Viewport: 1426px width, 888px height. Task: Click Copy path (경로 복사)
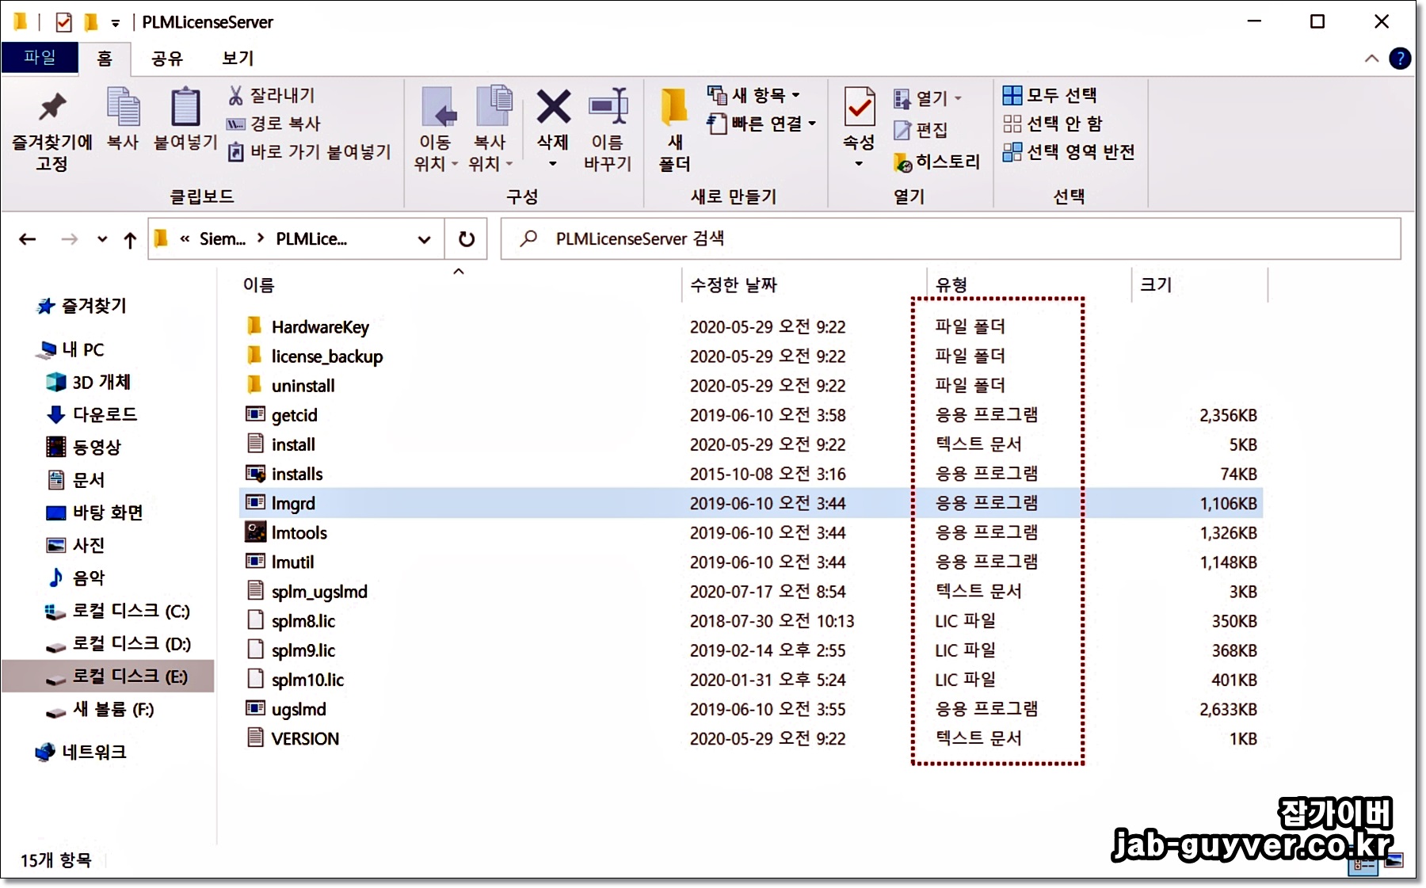pos(273,124)
